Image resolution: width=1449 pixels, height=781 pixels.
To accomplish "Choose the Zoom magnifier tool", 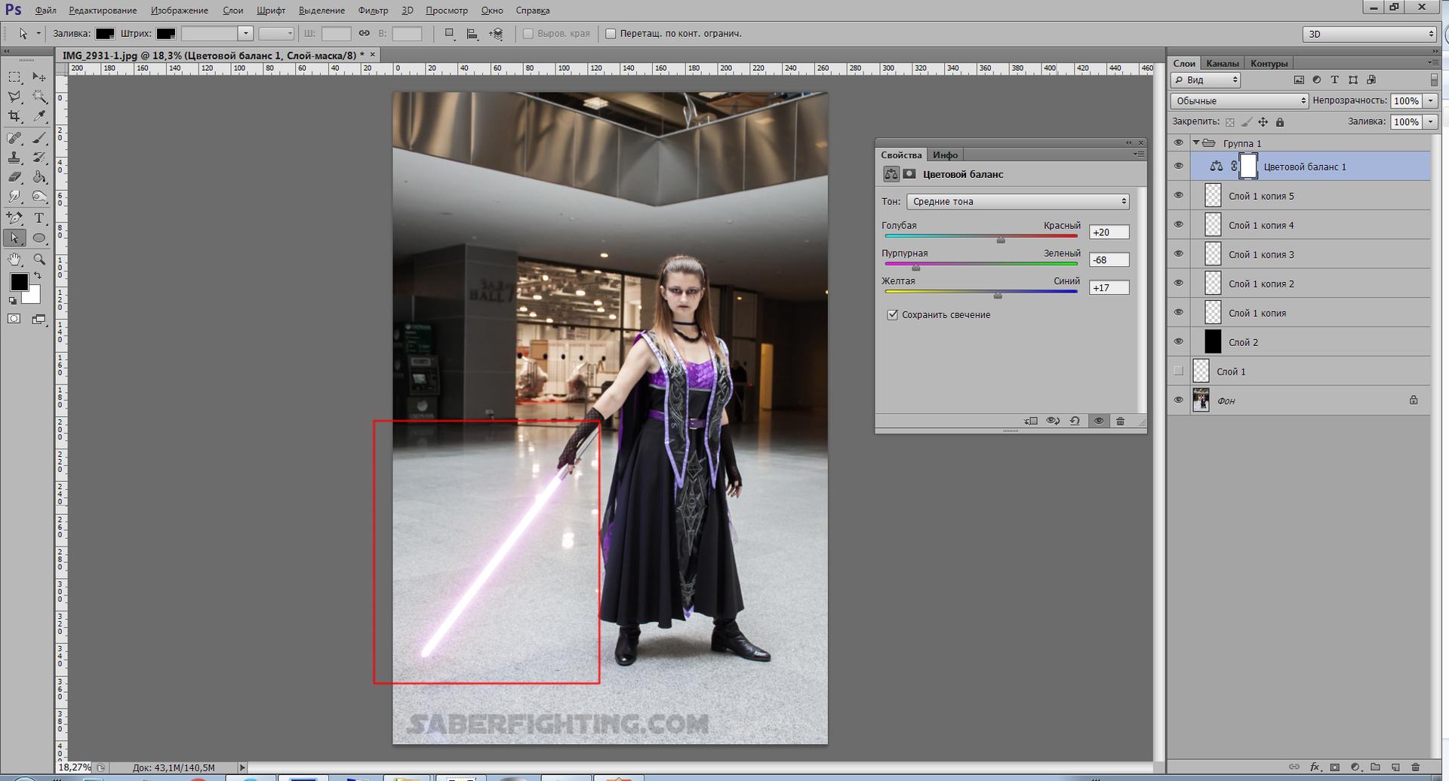I will tap(39, 259).
